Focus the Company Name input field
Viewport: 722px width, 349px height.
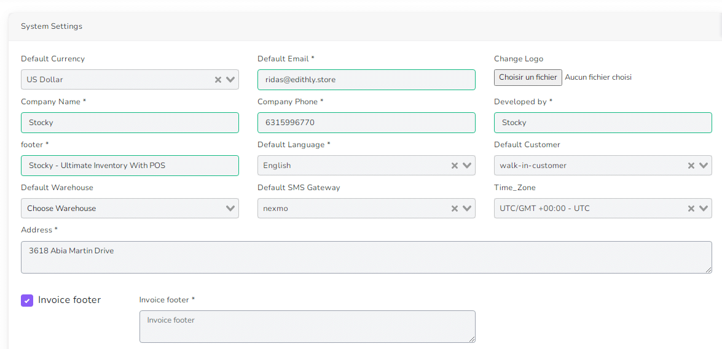click(x=130, y=123)
